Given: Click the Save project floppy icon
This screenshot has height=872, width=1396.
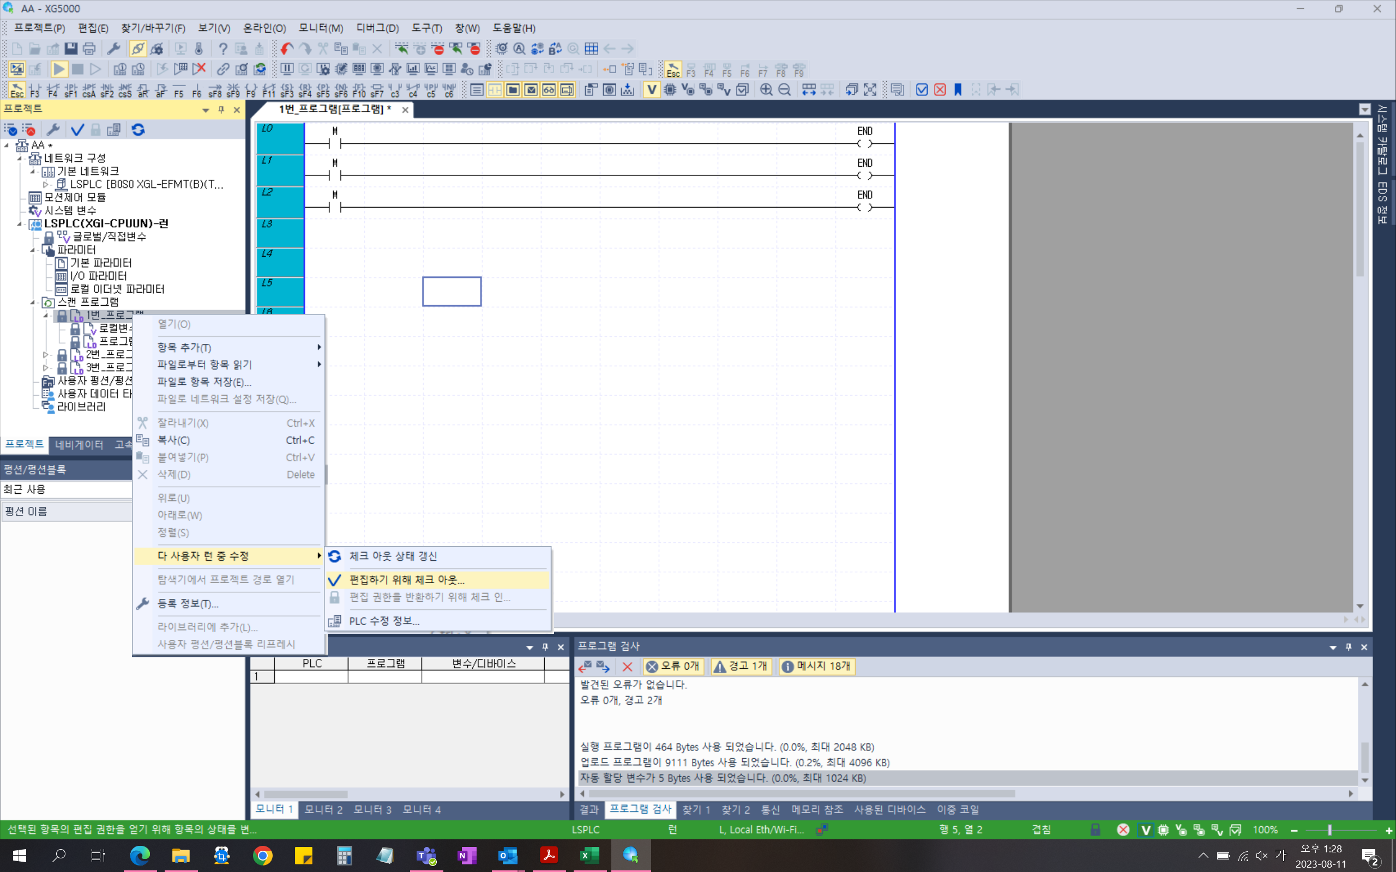Looking at the screenshot, I should point(71,49).
